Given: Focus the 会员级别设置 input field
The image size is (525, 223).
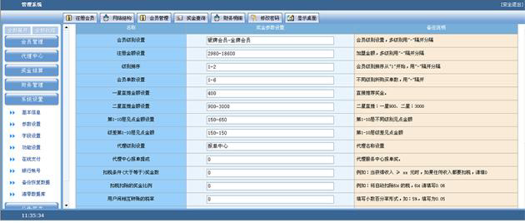Looking at the screenshot, I should click(270, 40).
